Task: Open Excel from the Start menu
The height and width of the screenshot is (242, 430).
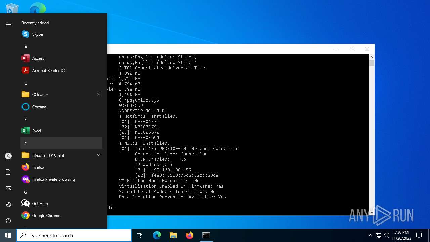Action: tap(61, 131)
